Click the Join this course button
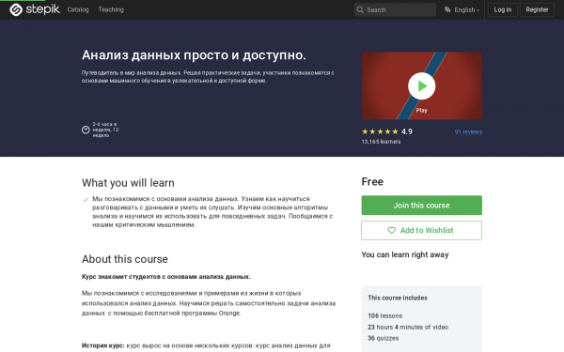This screenshot has height=352, width=564. [x=421, y=205]
